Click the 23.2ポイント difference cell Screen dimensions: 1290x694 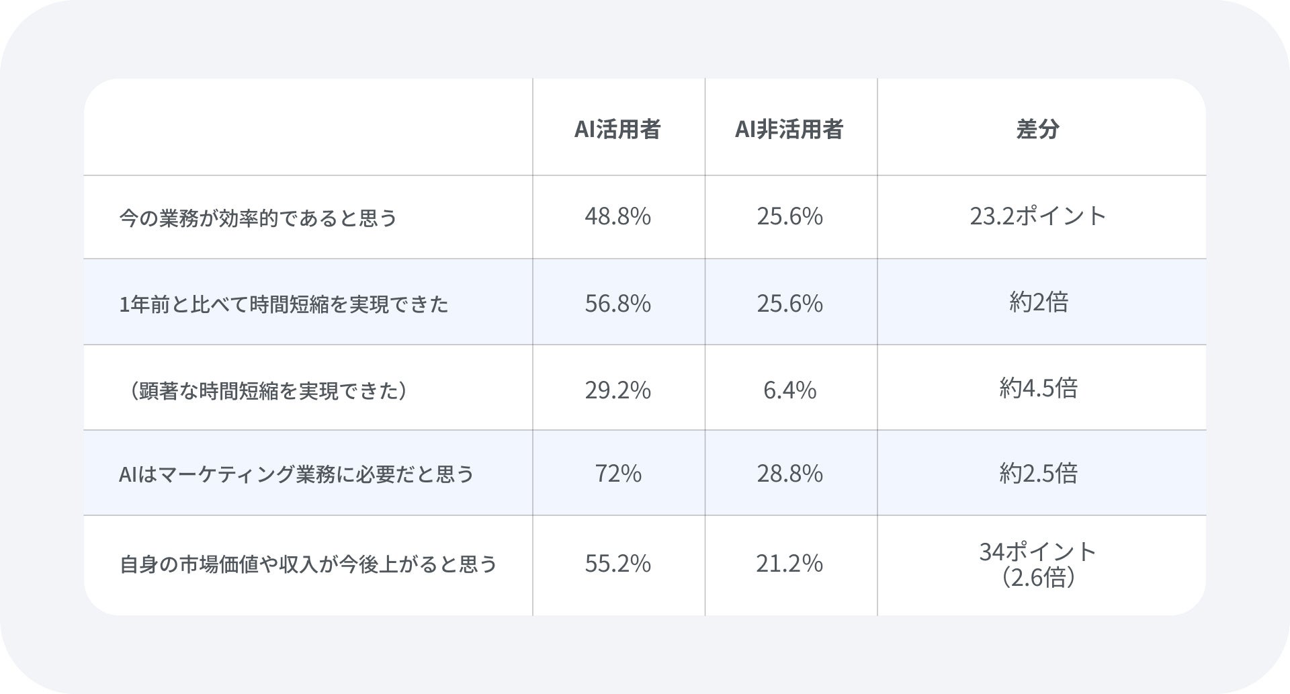(1038, 216)
